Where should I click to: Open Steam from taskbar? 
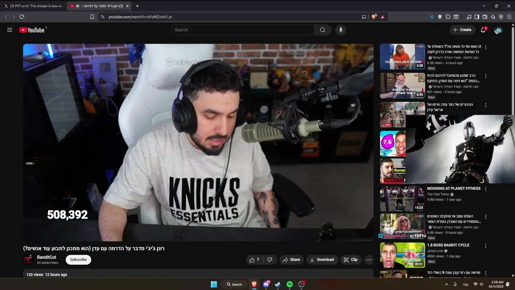(278, 284)
